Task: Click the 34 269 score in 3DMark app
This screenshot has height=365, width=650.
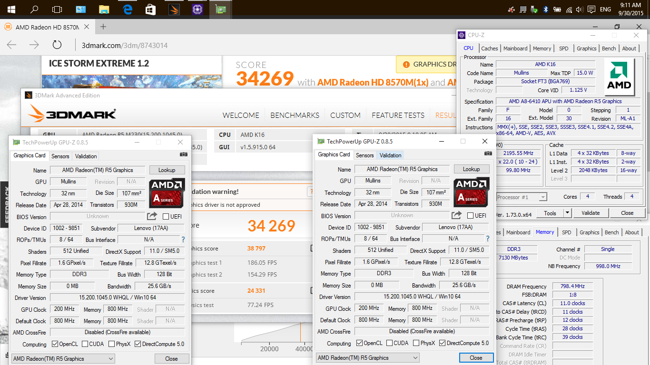Action: 272,226
